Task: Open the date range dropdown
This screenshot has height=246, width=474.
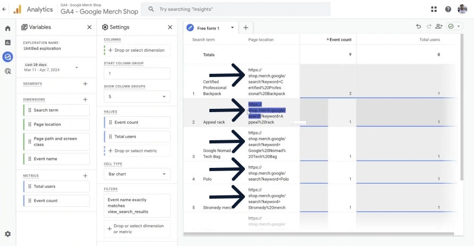Action: click(x=77, y=67)
